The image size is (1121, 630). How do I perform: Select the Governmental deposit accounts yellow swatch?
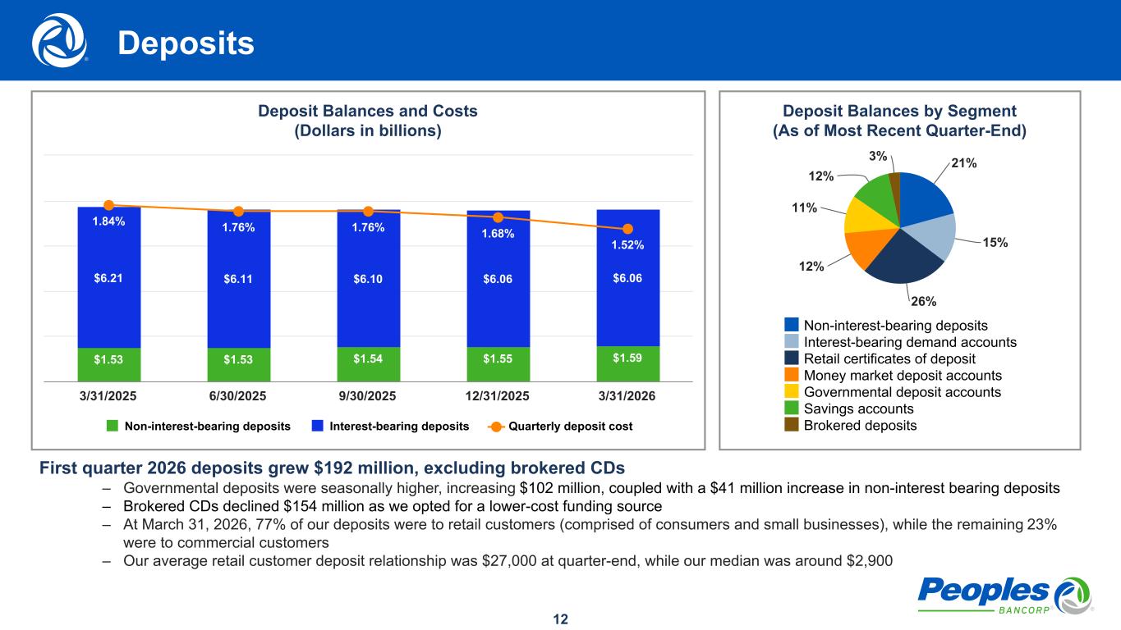click(791, 392)
